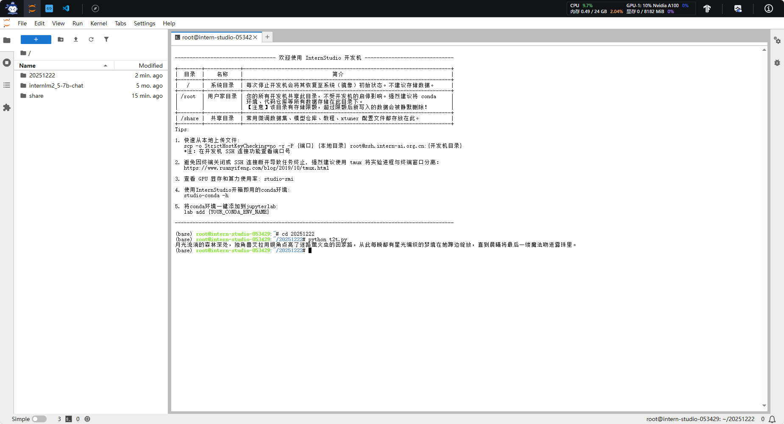The image size is (784, 424).
Task: Toggle the Simple interface mode switch
Action: (39, 419)
